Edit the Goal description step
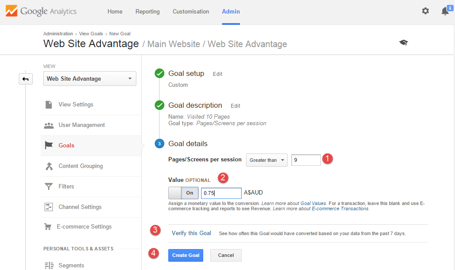The width and height of the screenshot is (455, 270). click(235, 106)
